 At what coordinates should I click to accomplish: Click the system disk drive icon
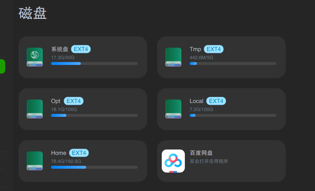pyautogui.click(x=35, y=57)
